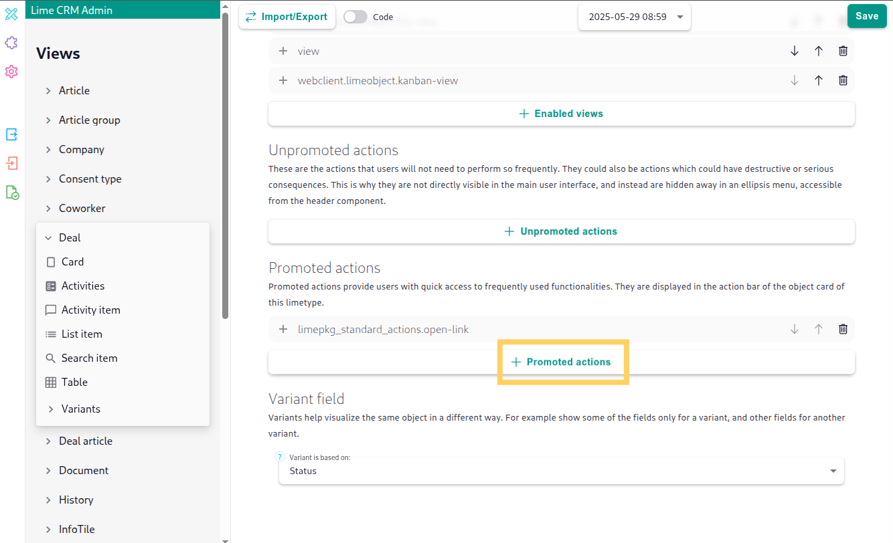Delete the kanban-view row
Viewport: 893px width, 543px height.
pos(843,80)
